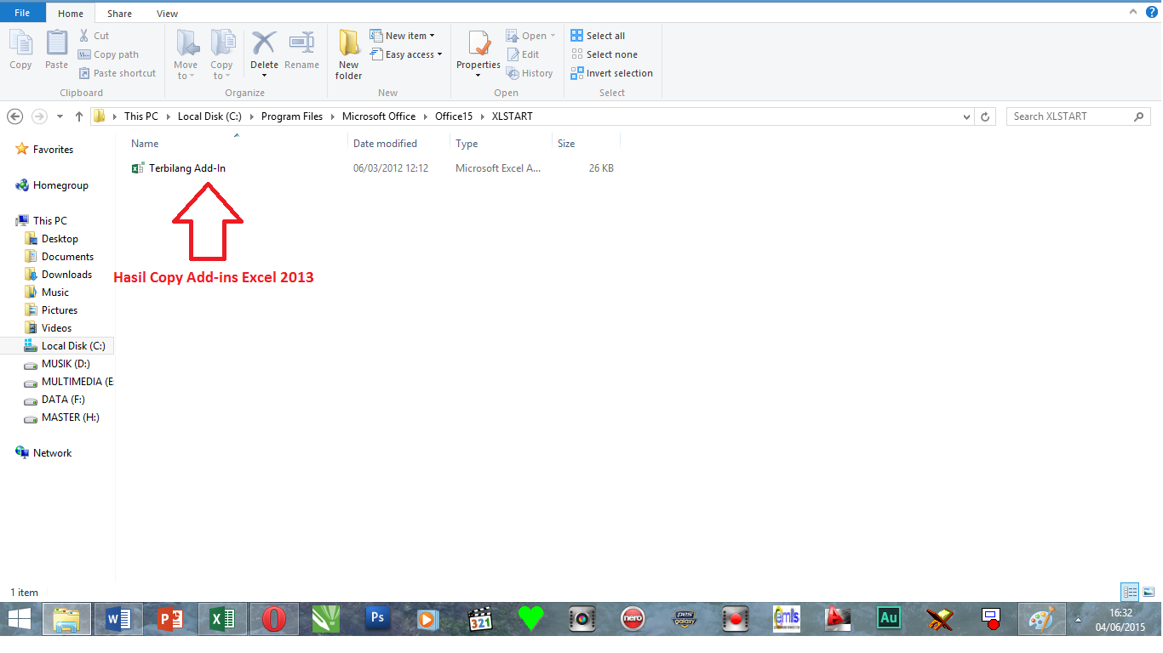Open PowerPoint from the taskbar

tap(170, 619)
